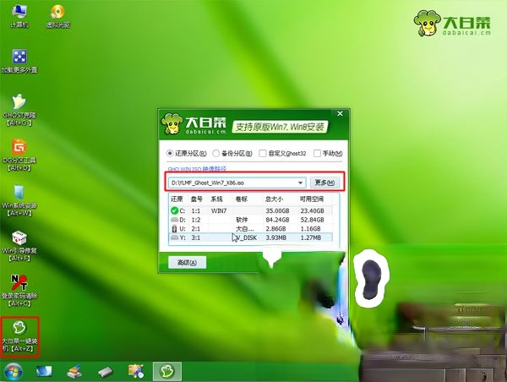Click the colorful map icon in taskbar
This screenshot has width=507, height=382.
click(x=136, y=371)
